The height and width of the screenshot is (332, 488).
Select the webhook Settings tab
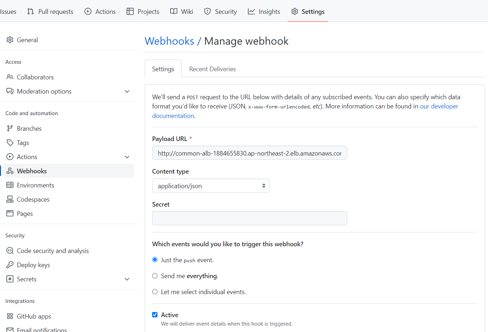(x=163, y=69)
